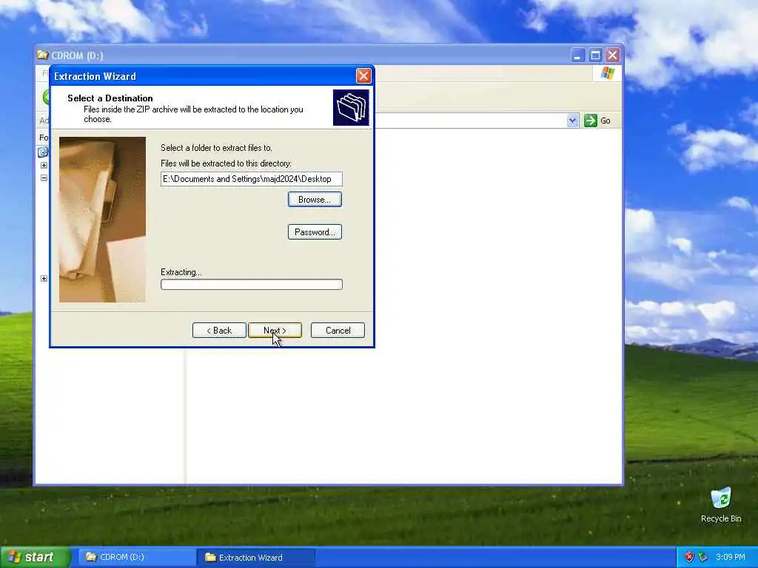Close the Extraction Wizard dialog

[363, 76]
